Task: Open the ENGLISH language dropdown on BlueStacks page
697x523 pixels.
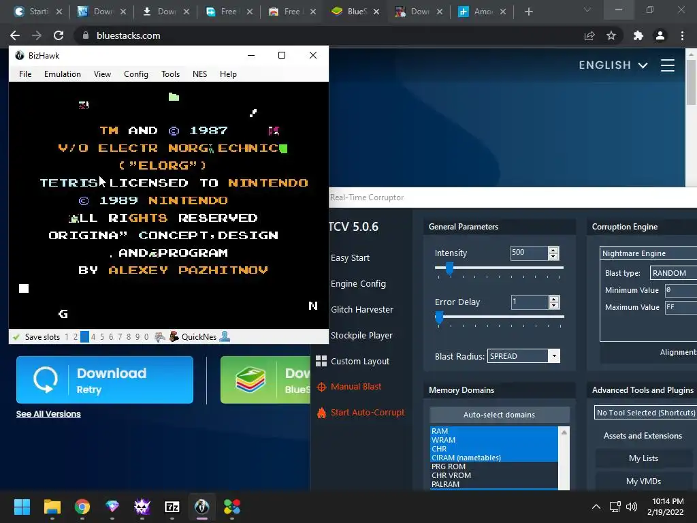Action: [x=613, y=65]
